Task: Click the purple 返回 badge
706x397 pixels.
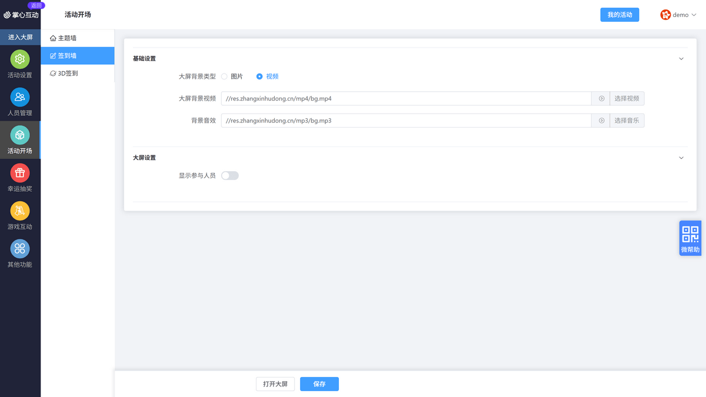Action: [x=36, y=5]
